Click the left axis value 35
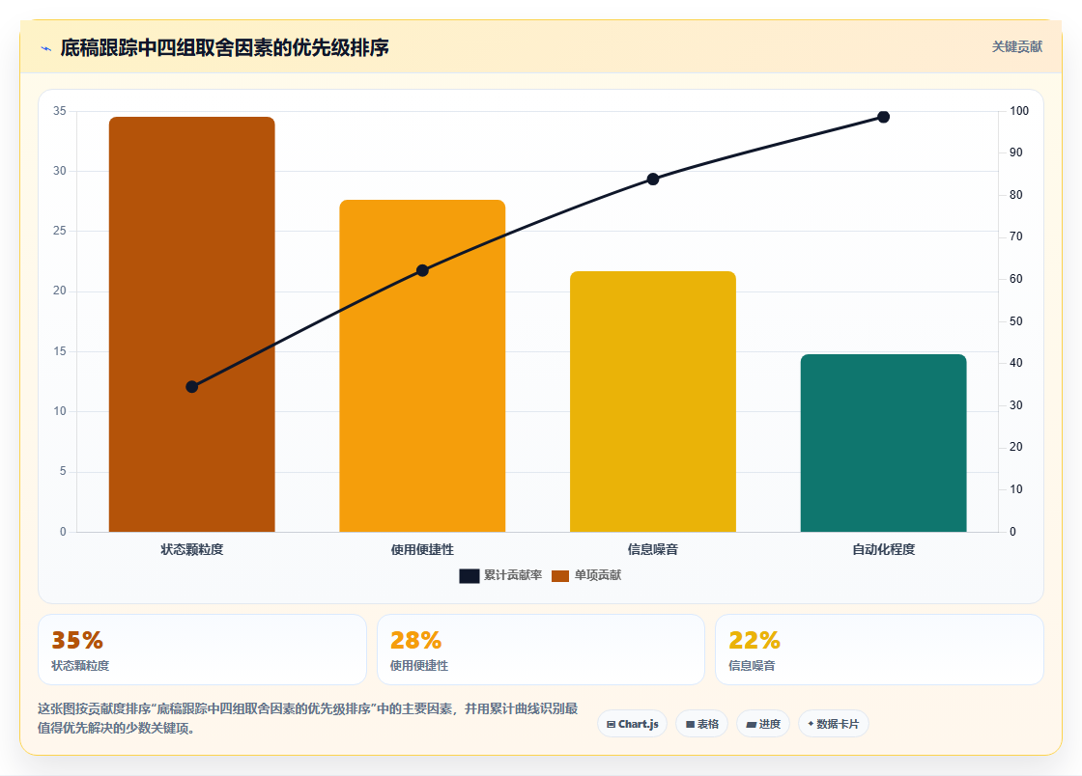The image size is (1082, 776). [x=60, y=111]
